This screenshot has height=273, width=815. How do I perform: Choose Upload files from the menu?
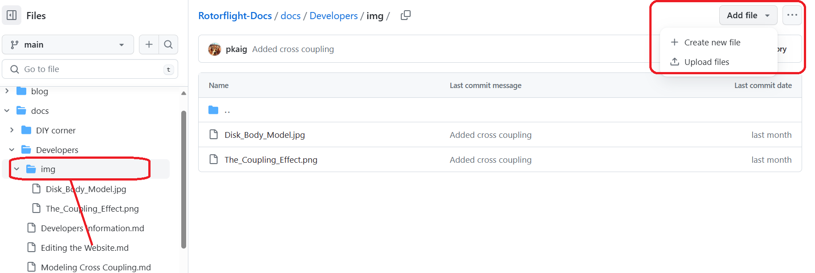[x=706, y=62]
